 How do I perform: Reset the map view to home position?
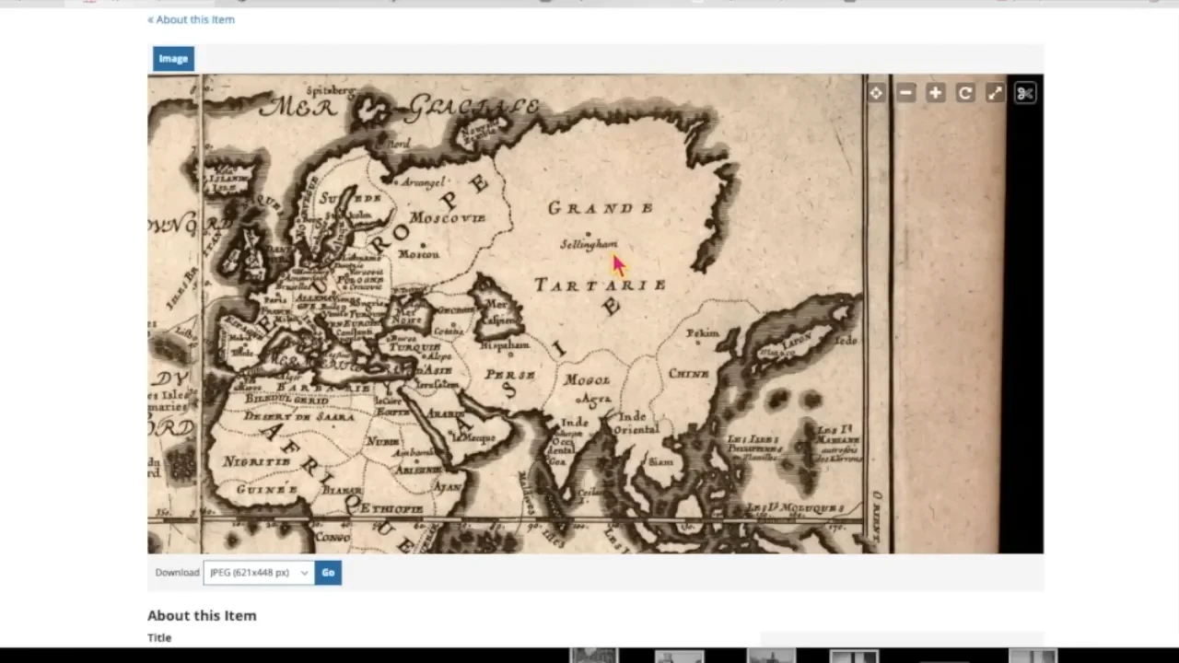tap(876, 93)
